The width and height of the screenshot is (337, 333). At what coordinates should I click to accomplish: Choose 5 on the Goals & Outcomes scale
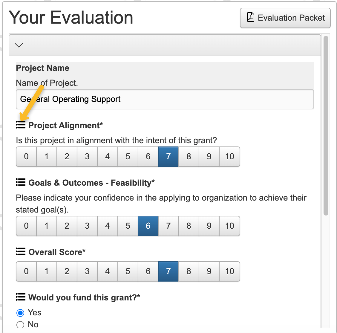pos(128,226)
